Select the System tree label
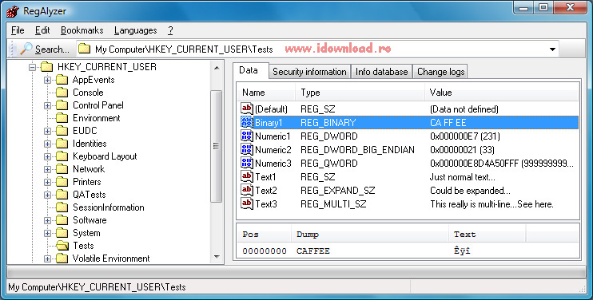593x300 pixels. [86, 233]
